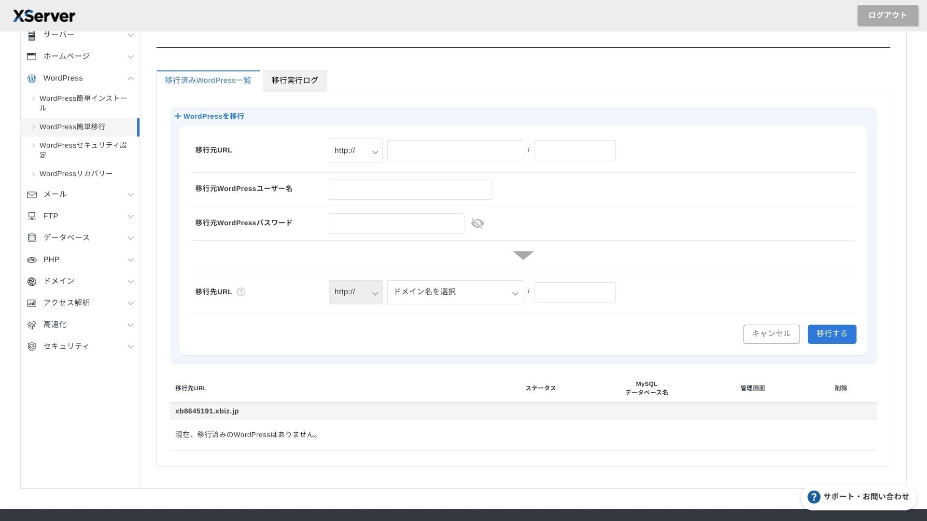Image resolution: width=927 pixels, height=521 pixels.
Task: Expand the 高速化 menu chevron
Action: [x=130, y=325]
